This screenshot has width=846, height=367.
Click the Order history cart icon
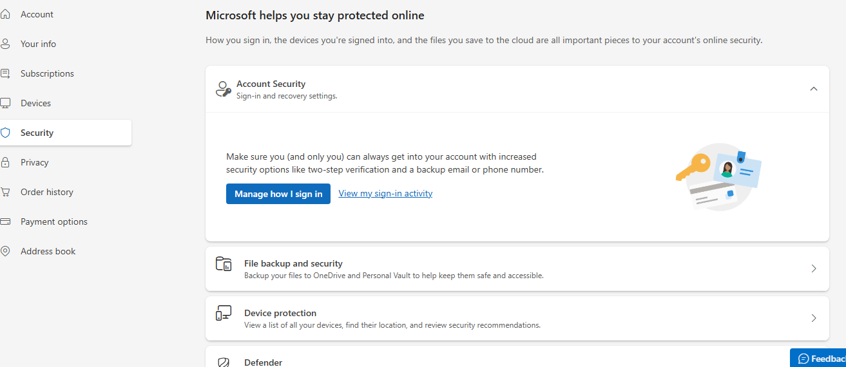[x=5, y=192]
